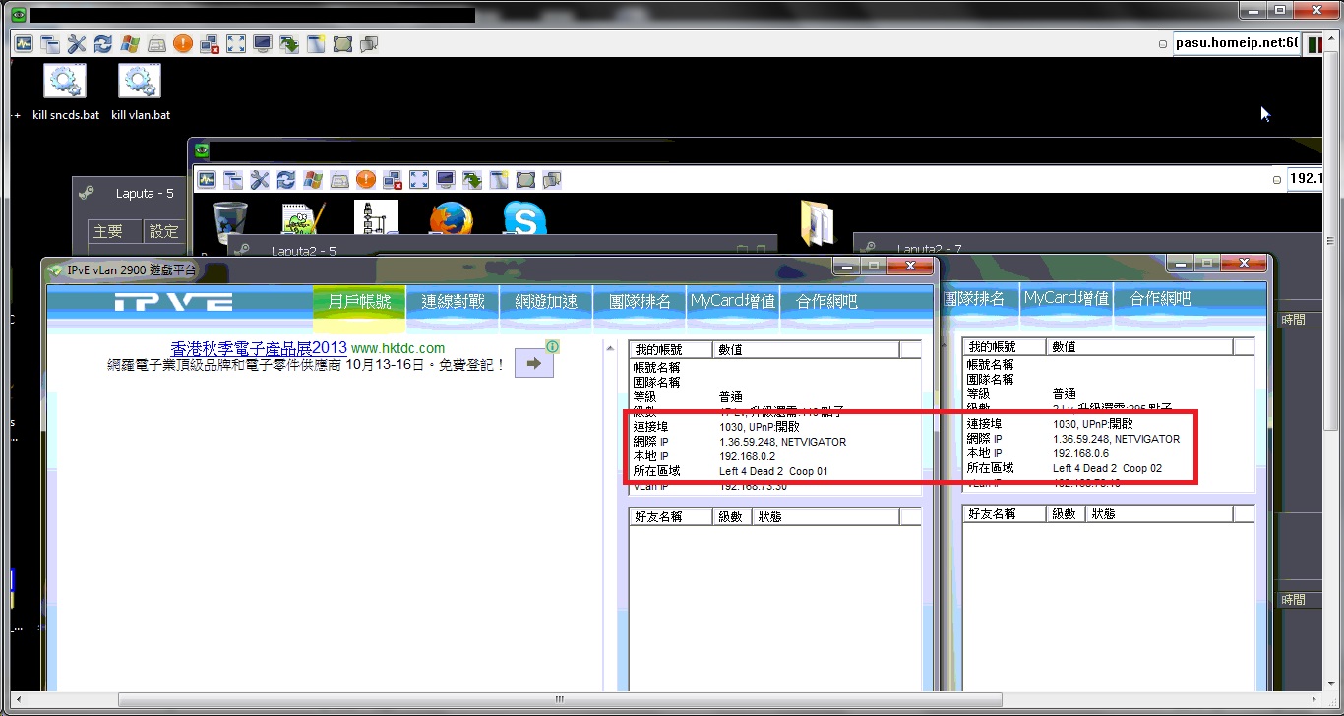This screenshot has width=1344, height=716.
Task: Click keyboard icon in outer VNC toolbar
Action: point(156,44)
